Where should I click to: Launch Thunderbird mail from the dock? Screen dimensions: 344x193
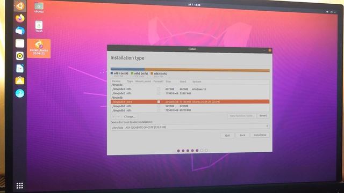click(20, 31)
